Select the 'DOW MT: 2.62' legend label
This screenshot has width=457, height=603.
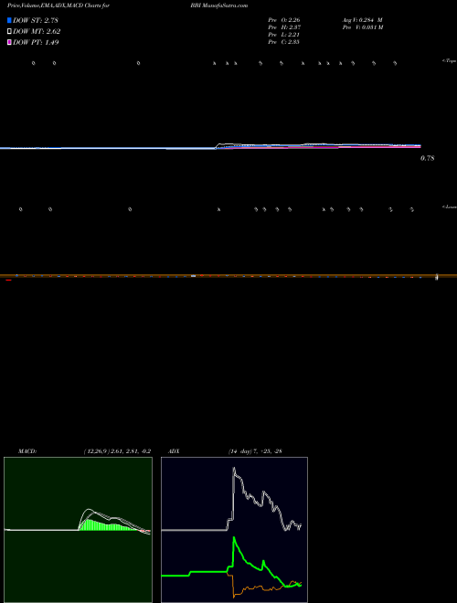[37, 32]
